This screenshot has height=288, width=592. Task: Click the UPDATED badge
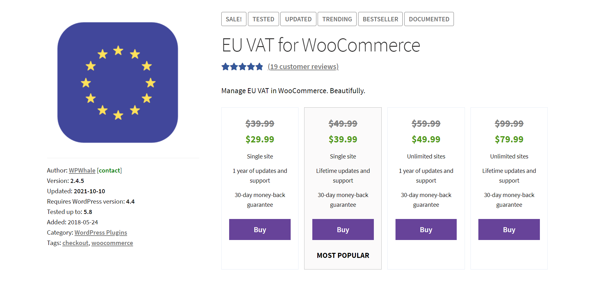298,19
